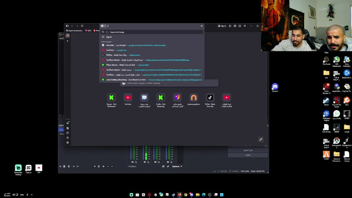The width and height of the screenshot is (352, 198).
Task: Click the mixer advanced audio gears icon in OBS
Action: pos(168,166)
